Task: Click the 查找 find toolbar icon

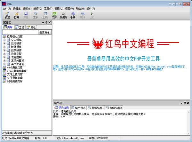Action: (x=36, y=15)
